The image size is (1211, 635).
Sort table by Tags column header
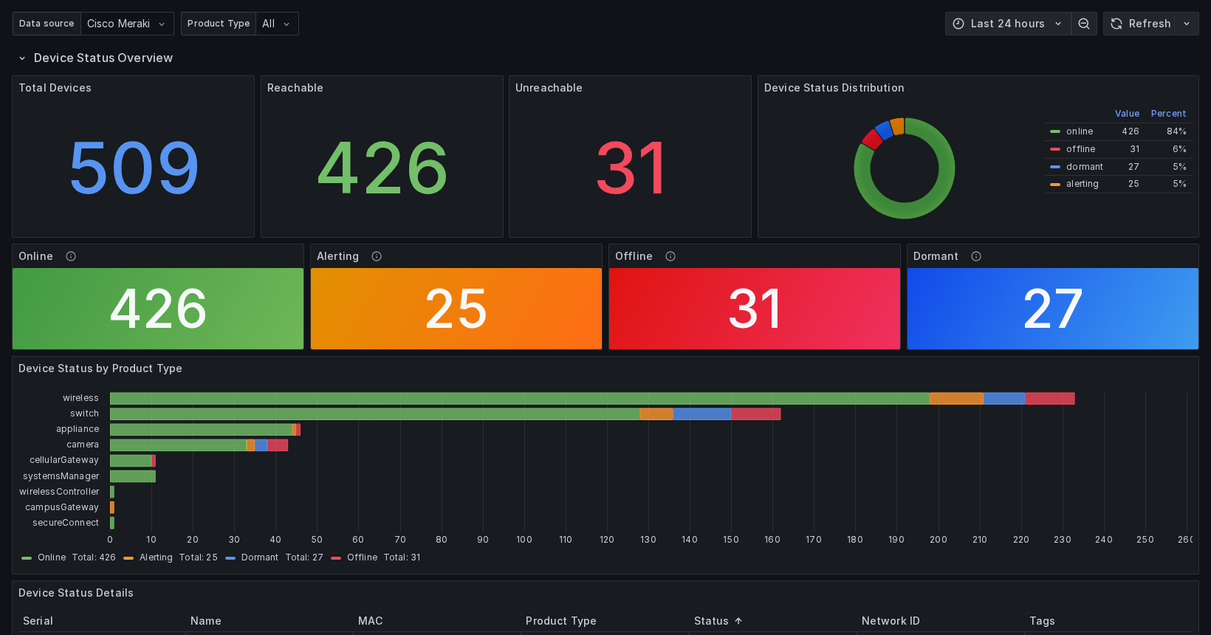coord(1042,621)
